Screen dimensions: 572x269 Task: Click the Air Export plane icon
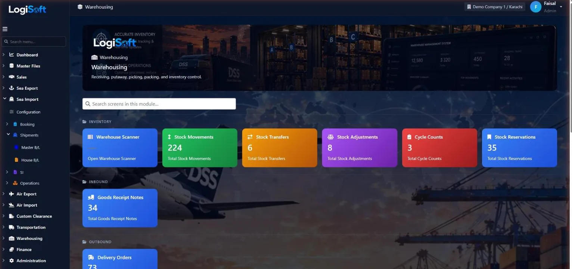tap(12, 194)
